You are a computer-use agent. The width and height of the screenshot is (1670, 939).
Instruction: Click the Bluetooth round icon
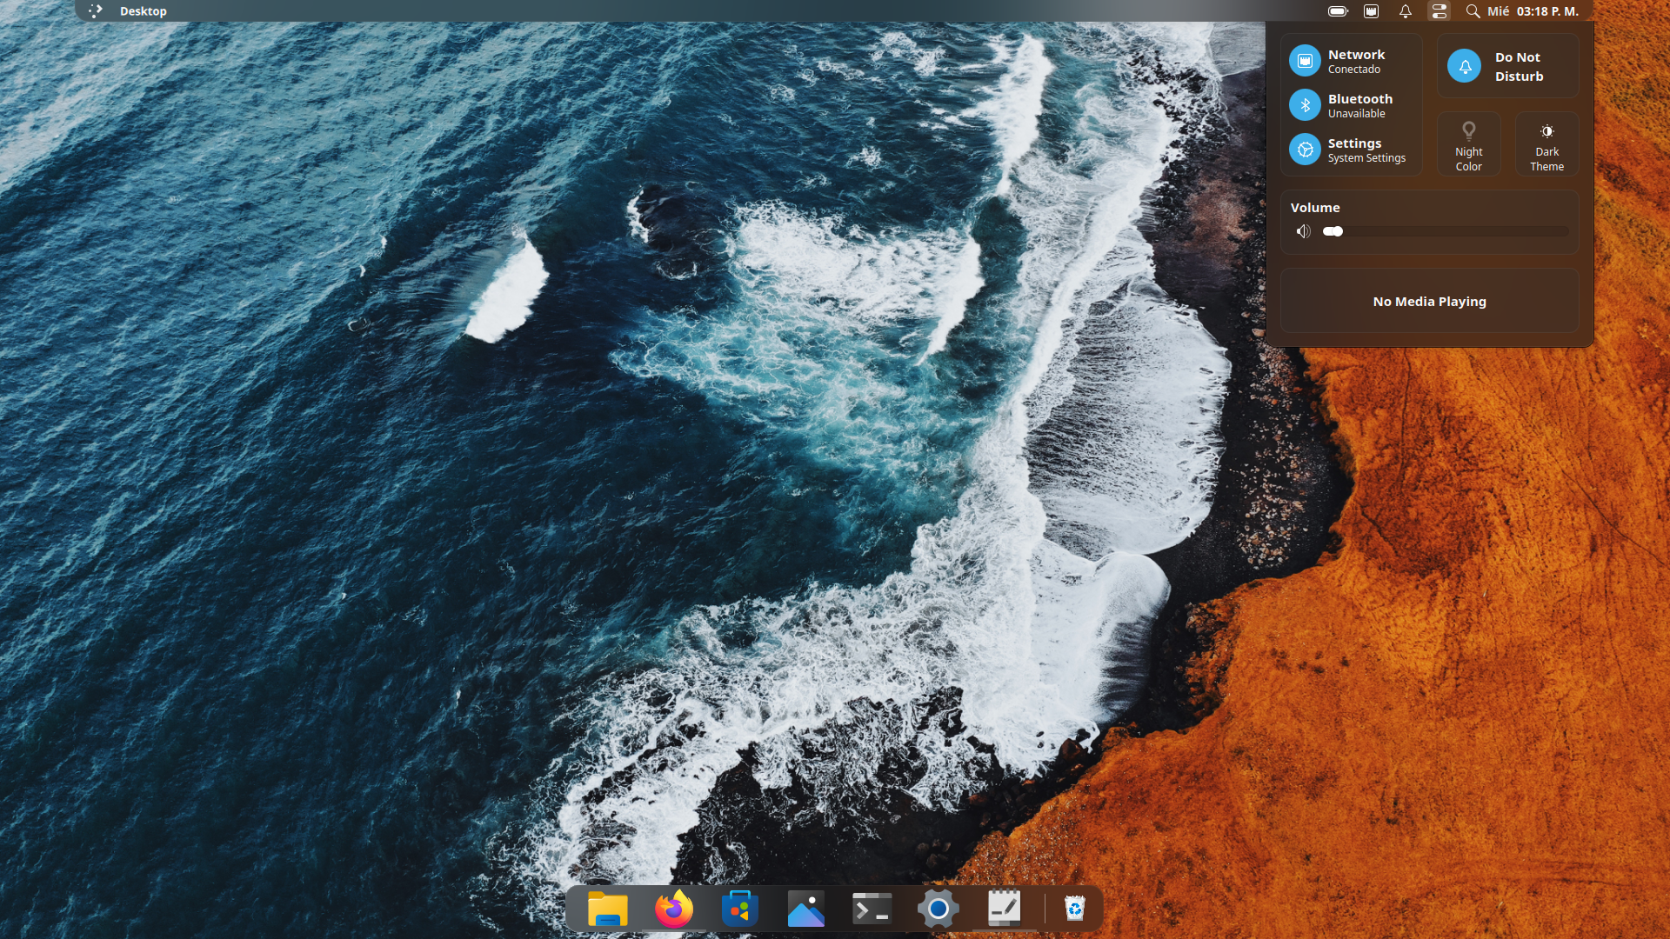[x=1305, y=105]
